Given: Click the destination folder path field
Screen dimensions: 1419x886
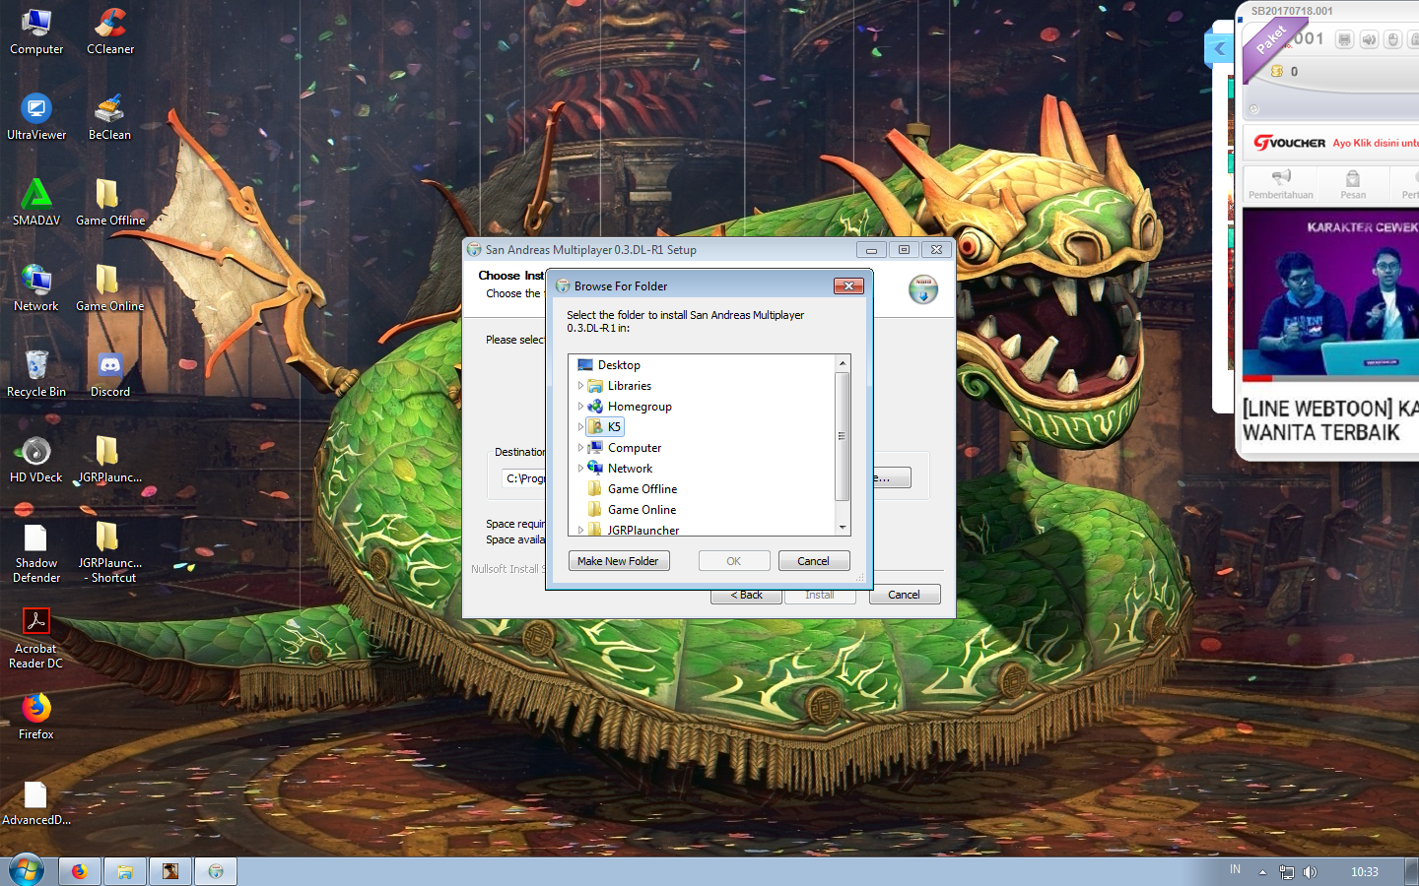Looking at the screenshot, I should [x=525, y=478].
